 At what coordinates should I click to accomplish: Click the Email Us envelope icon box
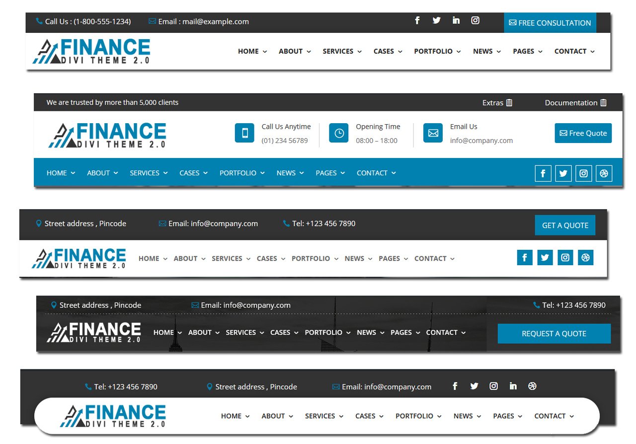click(x=433, y=133)
